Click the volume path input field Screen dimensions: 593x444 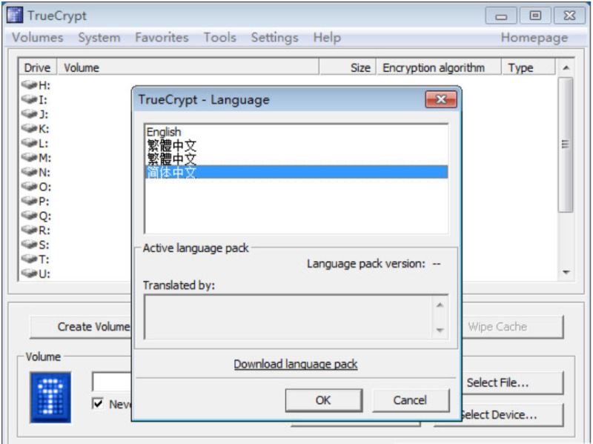pyautogui.click(x=112, y=381)
